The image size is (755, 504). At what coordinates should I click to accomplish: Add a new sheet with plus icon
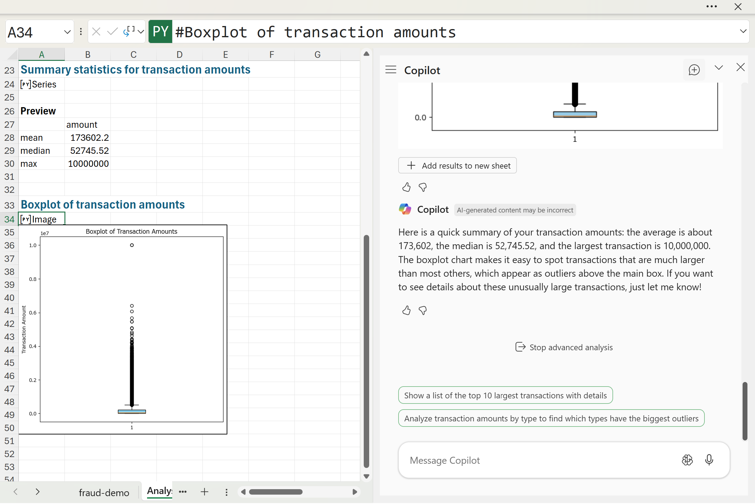(204, 492)
